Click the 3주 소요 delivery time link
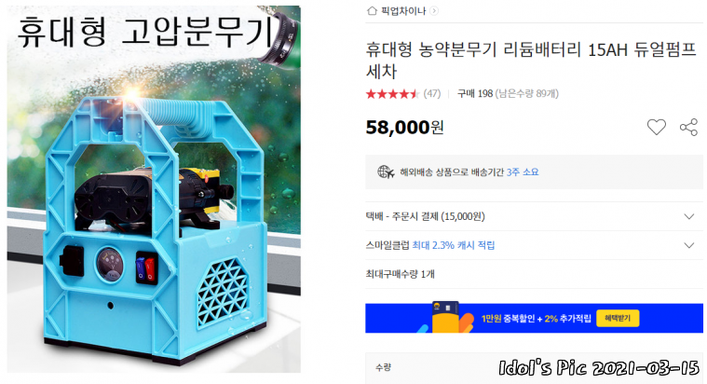The height and width of the screenshot is (384, 707). (523, 171)
